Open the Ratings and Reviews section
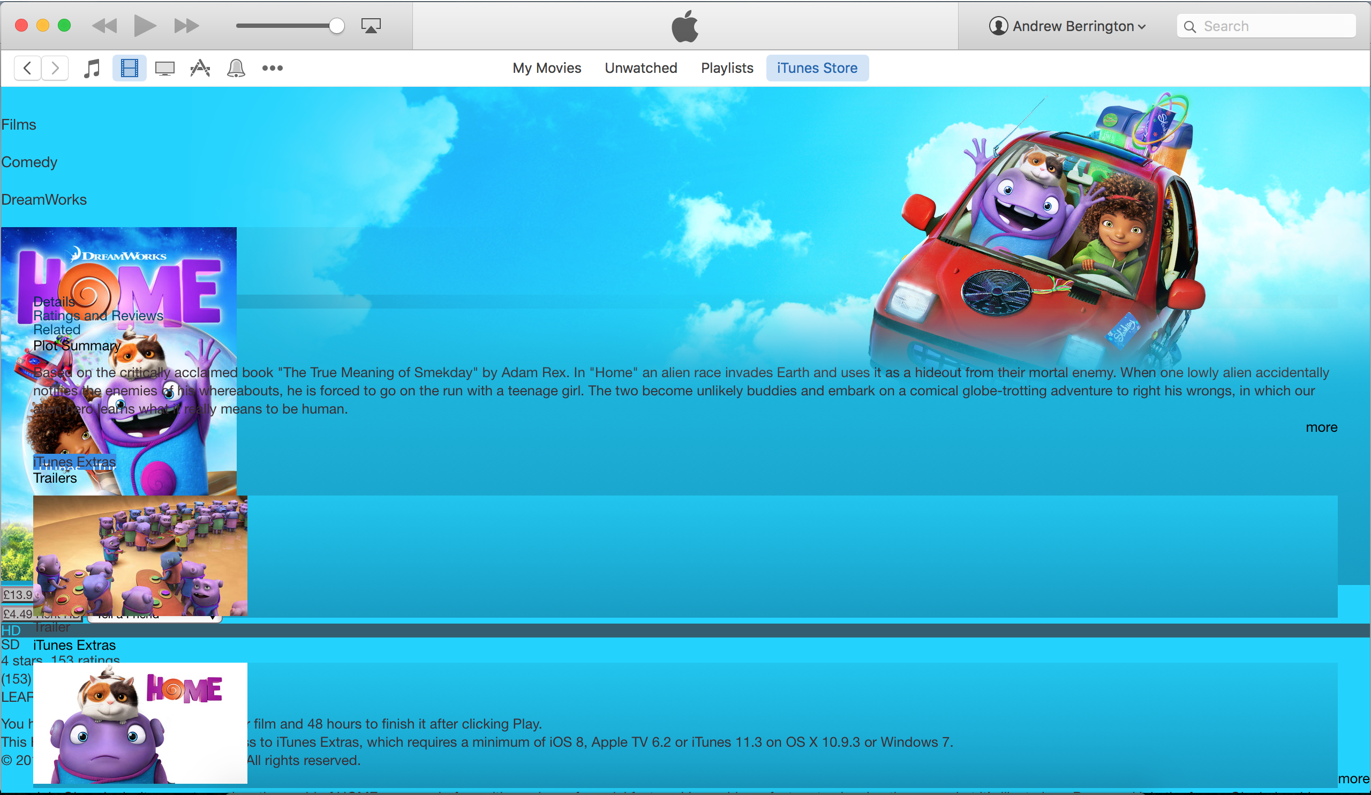The height and width of the screenshot is (795, 1371). [99, 316]
